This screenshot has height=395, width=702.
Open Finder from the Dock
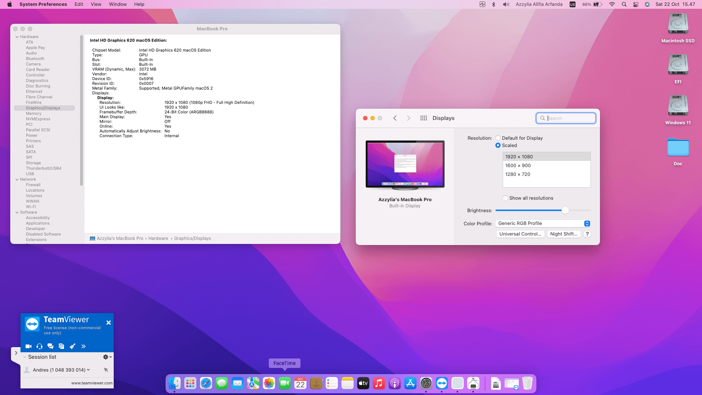coord(174,383)
